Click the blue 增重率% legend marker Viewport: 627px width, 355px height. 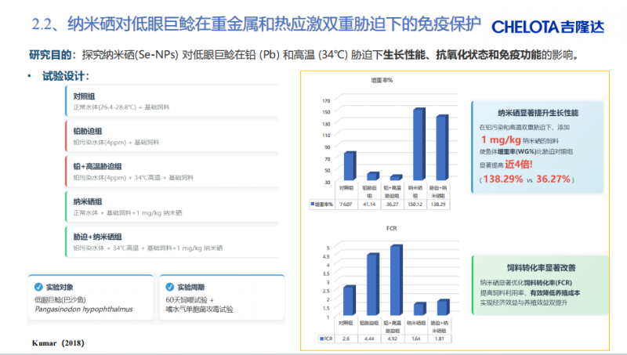311,204
